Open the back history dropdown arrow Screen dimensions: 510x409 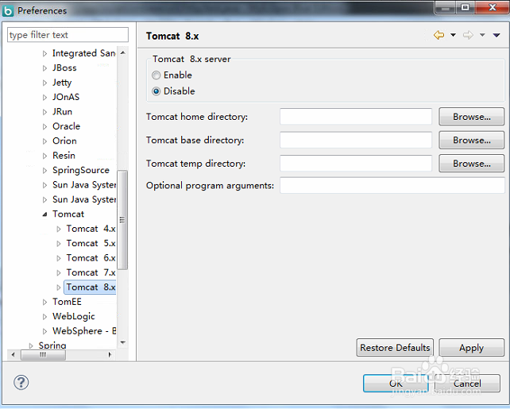[x=453, y=35]
